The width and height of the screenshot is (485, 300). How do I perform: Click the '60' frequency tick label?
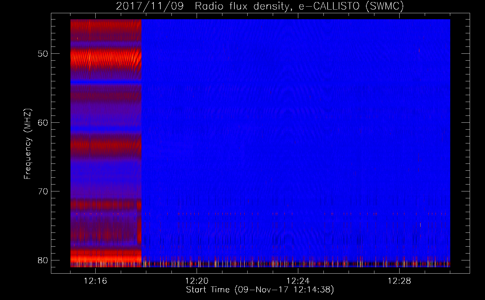click(x=43, y=123)
